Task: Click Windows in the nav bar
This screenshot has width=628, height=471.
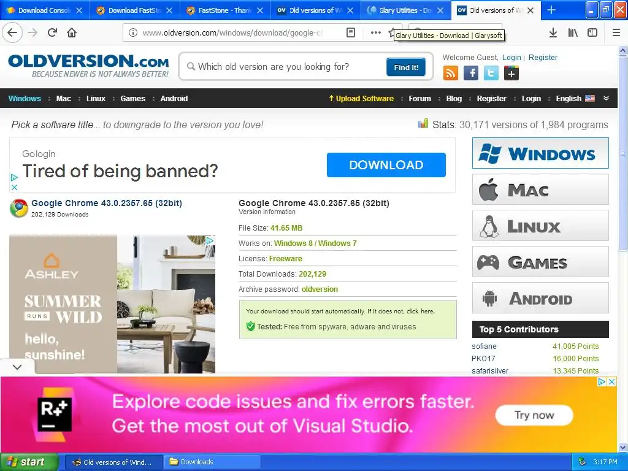Action: (25, 99)
